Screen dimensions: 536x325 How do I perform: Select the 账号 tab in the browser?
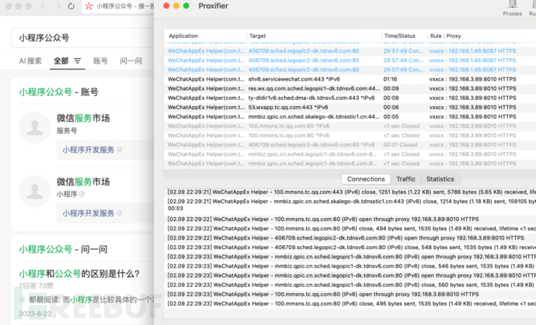pyautogui.click(x=100, y=61)
